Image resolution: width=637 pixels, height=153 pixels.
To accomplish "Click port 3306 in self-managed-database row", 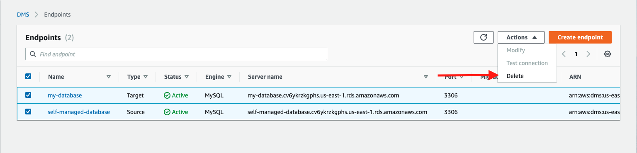I will coord(451,112).
